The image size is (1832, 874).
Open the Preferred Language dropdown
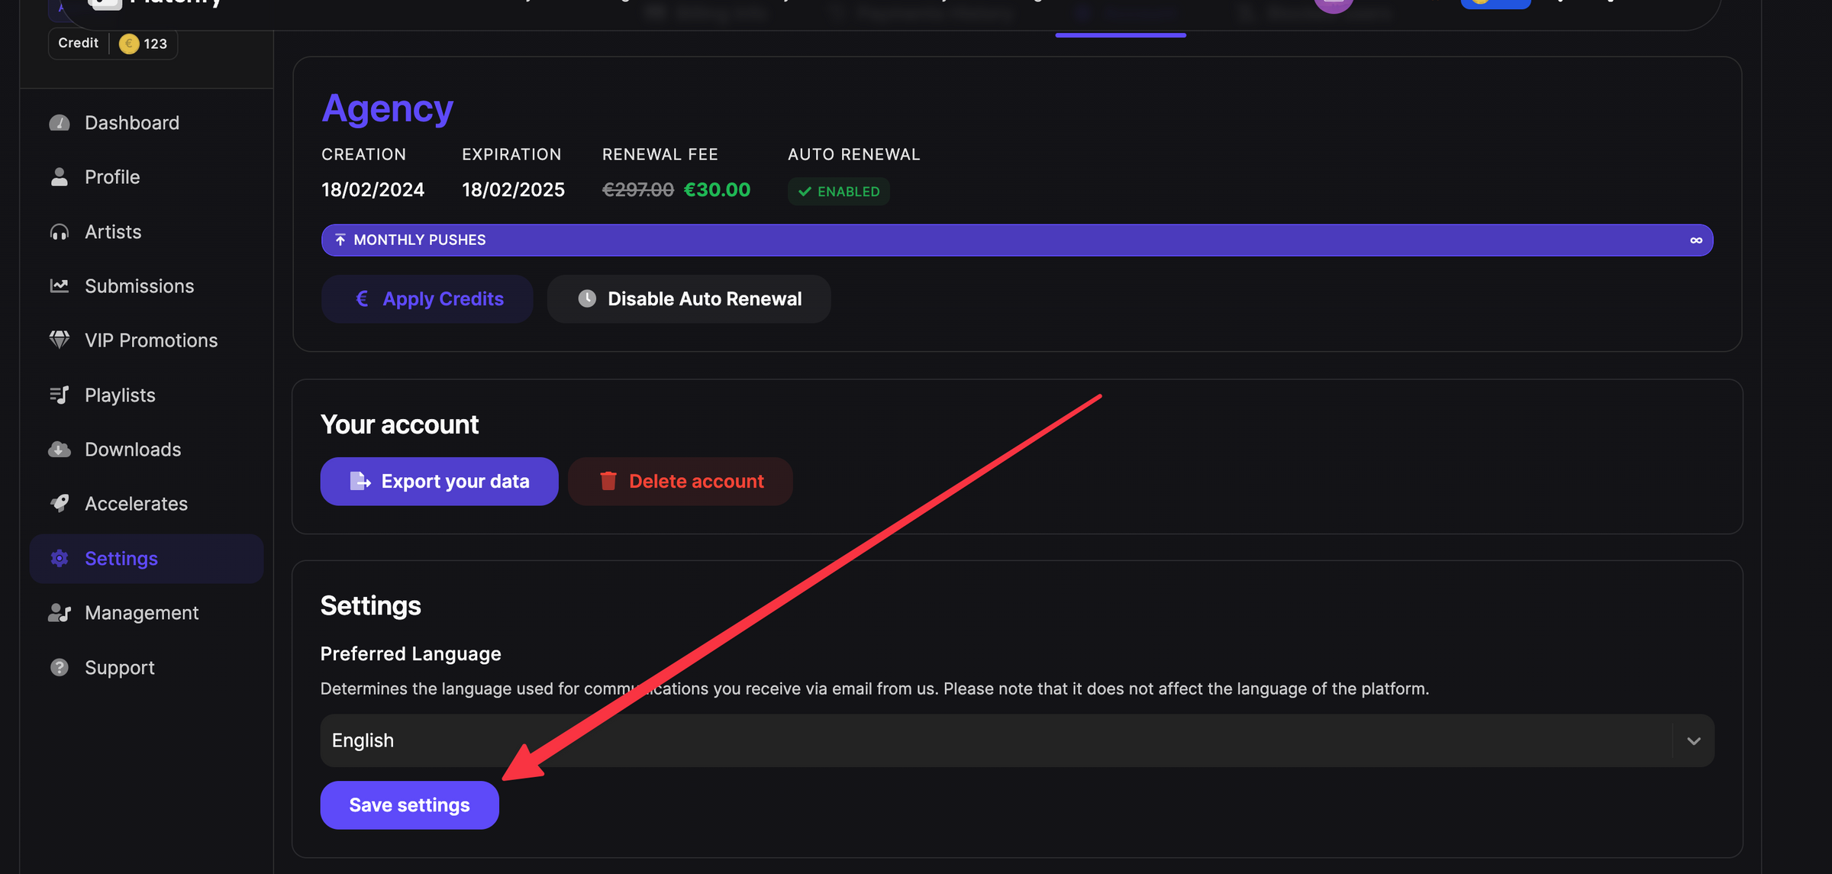click(x=1015, y=740)
